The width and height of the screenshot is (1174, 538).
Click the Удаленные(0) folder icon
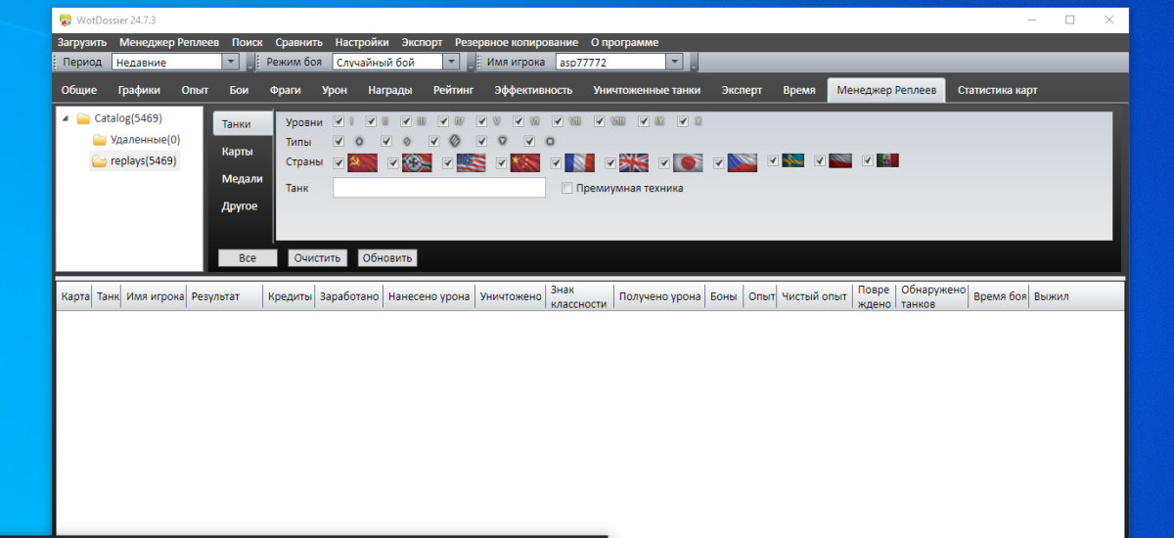pos(99,140)
